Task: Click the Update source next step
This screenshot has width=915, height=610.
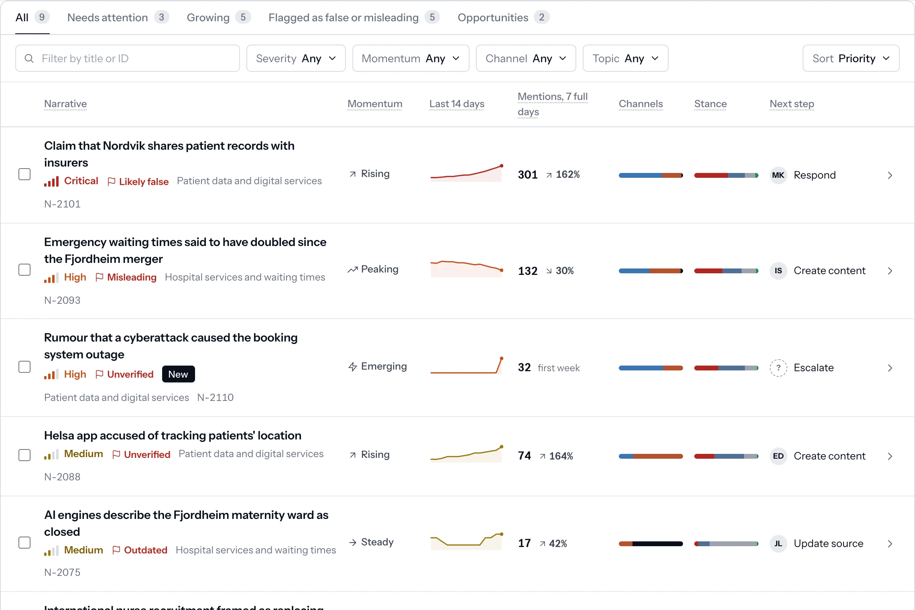Action: 828,543
